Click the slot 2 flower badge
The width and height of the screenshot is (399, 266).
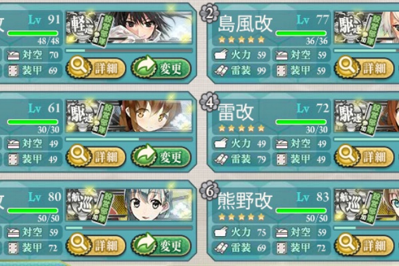pos(209,14)
